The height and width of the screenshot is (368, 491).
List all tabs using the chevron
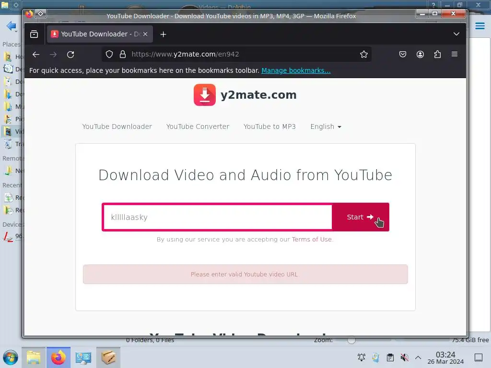456,34
